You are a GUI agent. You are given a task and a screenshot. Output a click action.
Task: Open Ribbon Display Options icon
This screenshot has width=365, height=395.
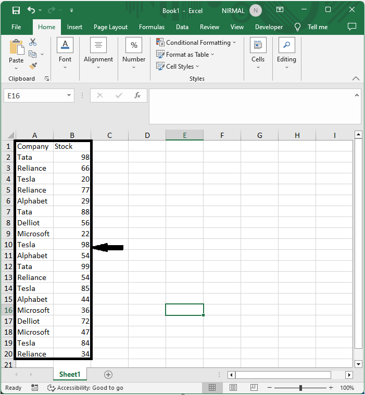pos(280,10)
